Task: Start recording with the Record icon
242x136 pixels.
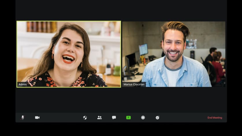Action: [x=143, y=118]
